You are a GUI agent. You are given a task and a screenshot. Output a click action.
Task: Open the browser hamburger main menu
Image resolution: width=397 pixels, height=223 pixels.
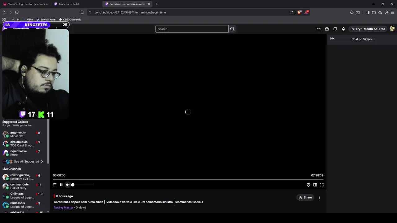(x=392, y=12)
